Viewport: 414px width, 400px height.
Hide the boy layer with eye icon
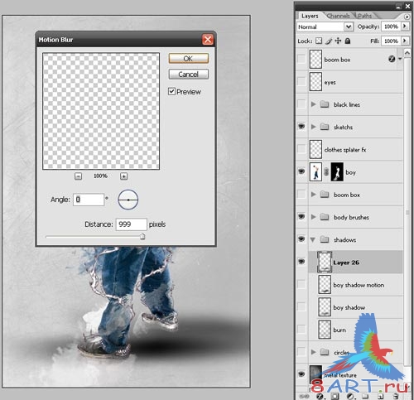tap(301, 171)
